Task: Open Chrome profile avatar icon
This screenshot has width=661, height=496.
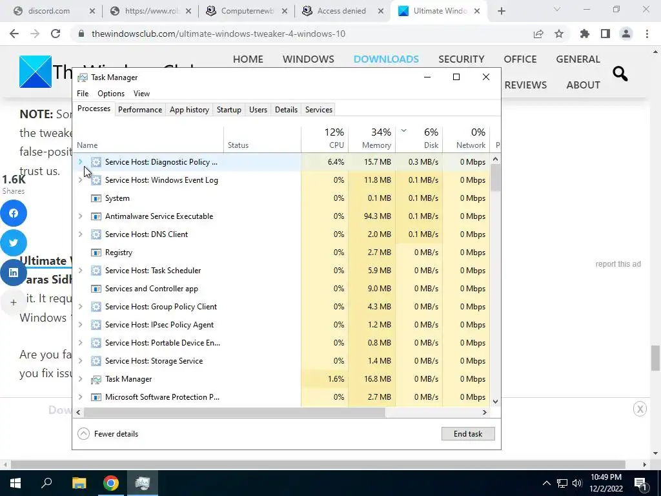Action: (x=626, y=34)
